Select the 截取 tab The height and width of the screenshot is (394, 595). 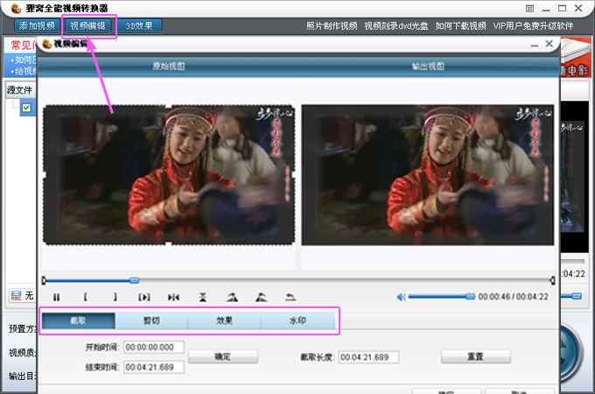tap(78, 320)
